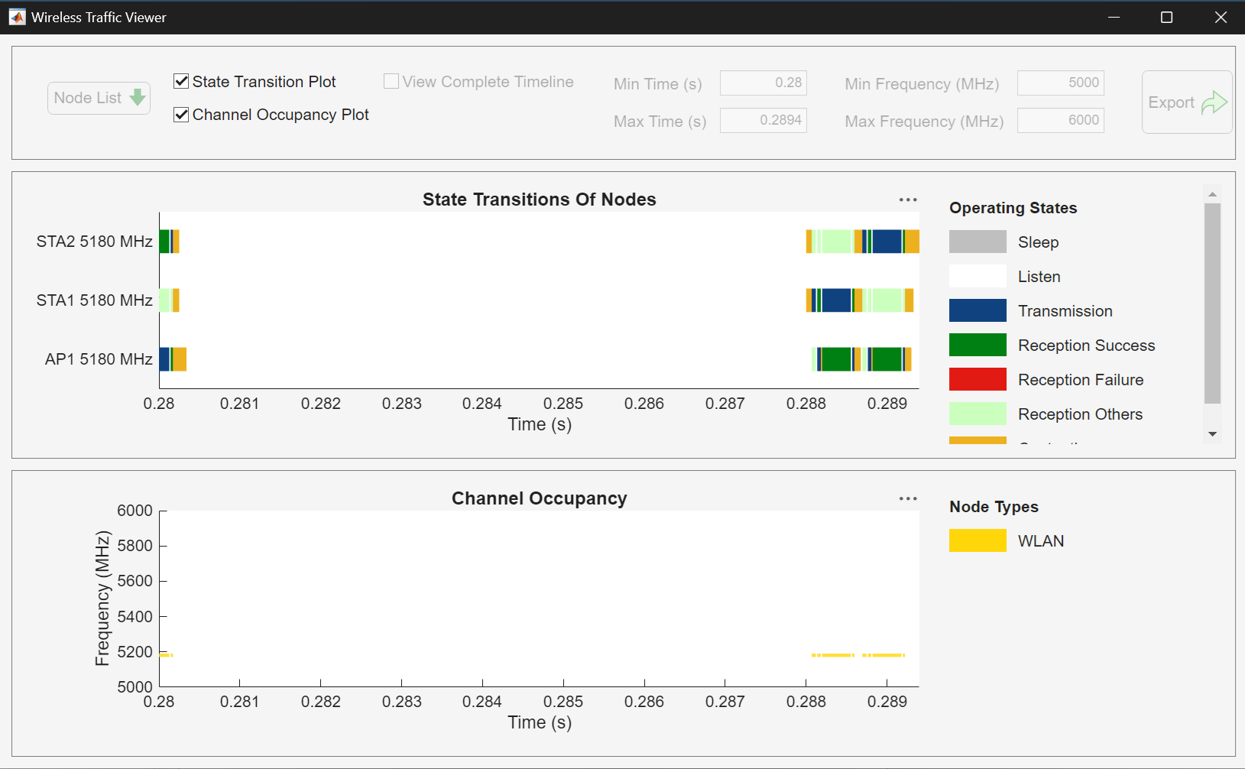Click the Transmission blue color swatch
Screen dimensions: 1245x769
[978, 310]
